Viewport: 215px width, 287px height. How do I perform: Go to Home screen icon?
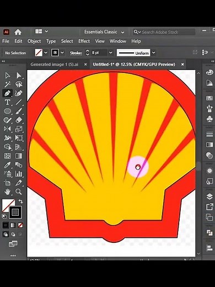[x=18, y=32]
